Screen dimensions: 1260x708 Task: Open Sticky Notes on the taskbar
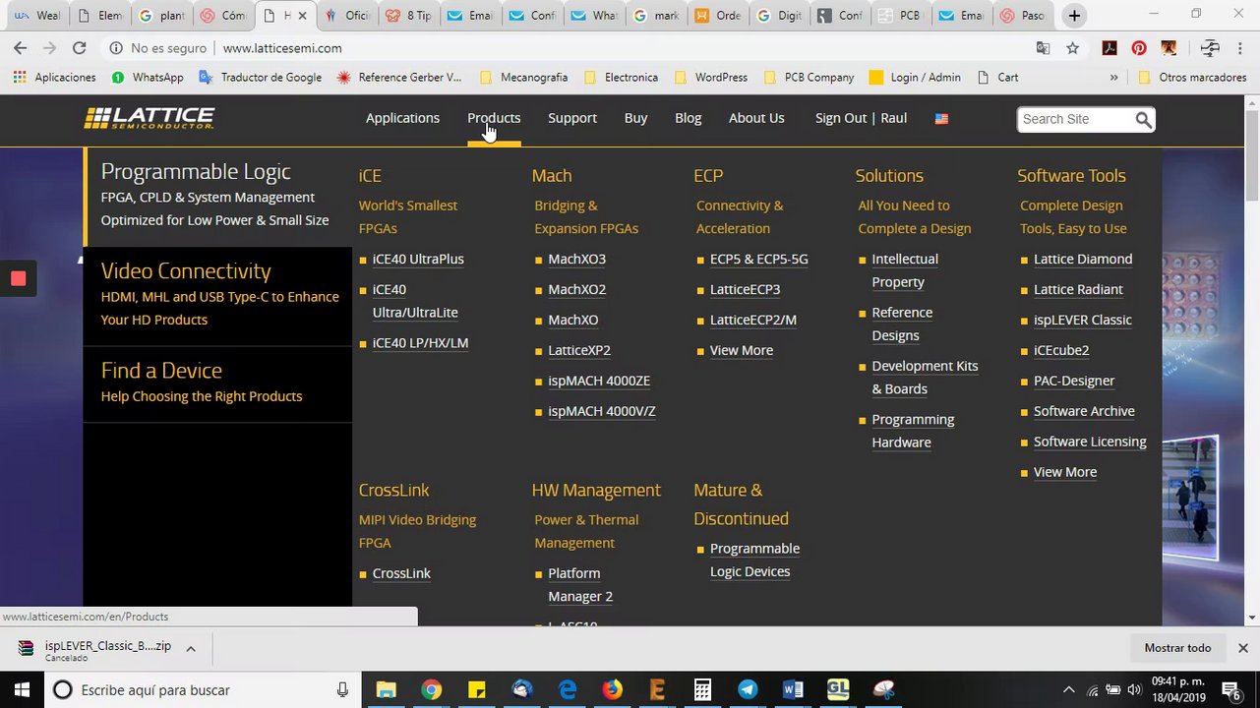(x=476, y=689)
